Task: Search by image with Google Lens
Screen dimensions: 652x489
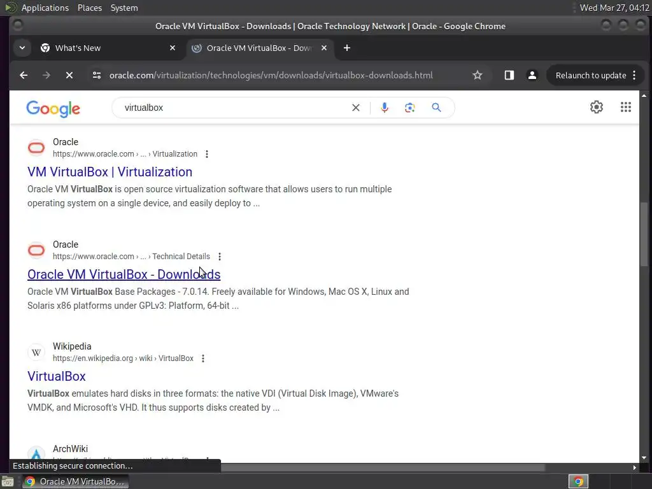Action: click(x=410, y=108)
